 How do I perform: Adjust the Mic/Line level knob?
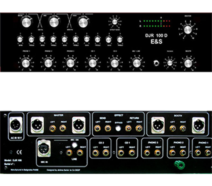pyautogui.click(x=137, y=63)
